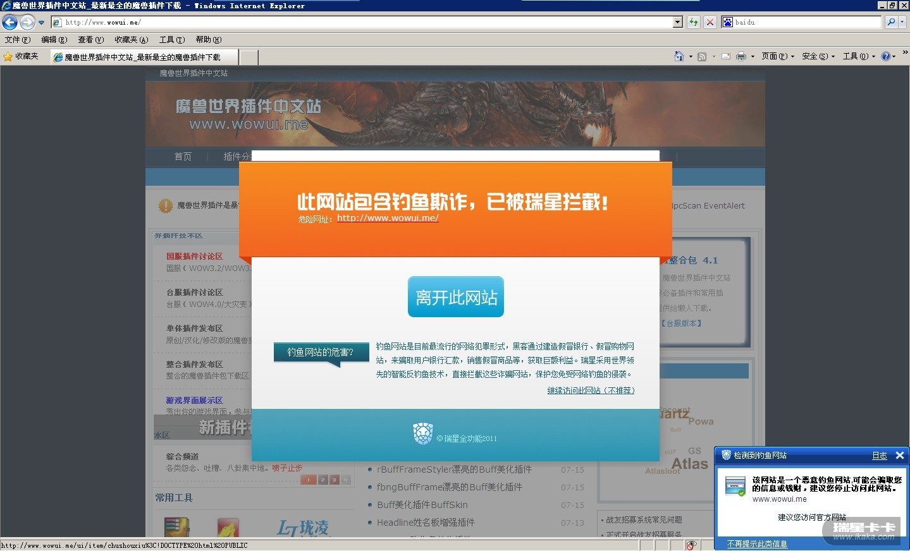The image size is (910, 551).
Task: Expand the Home button dropdown arrow
Action: 691,57
